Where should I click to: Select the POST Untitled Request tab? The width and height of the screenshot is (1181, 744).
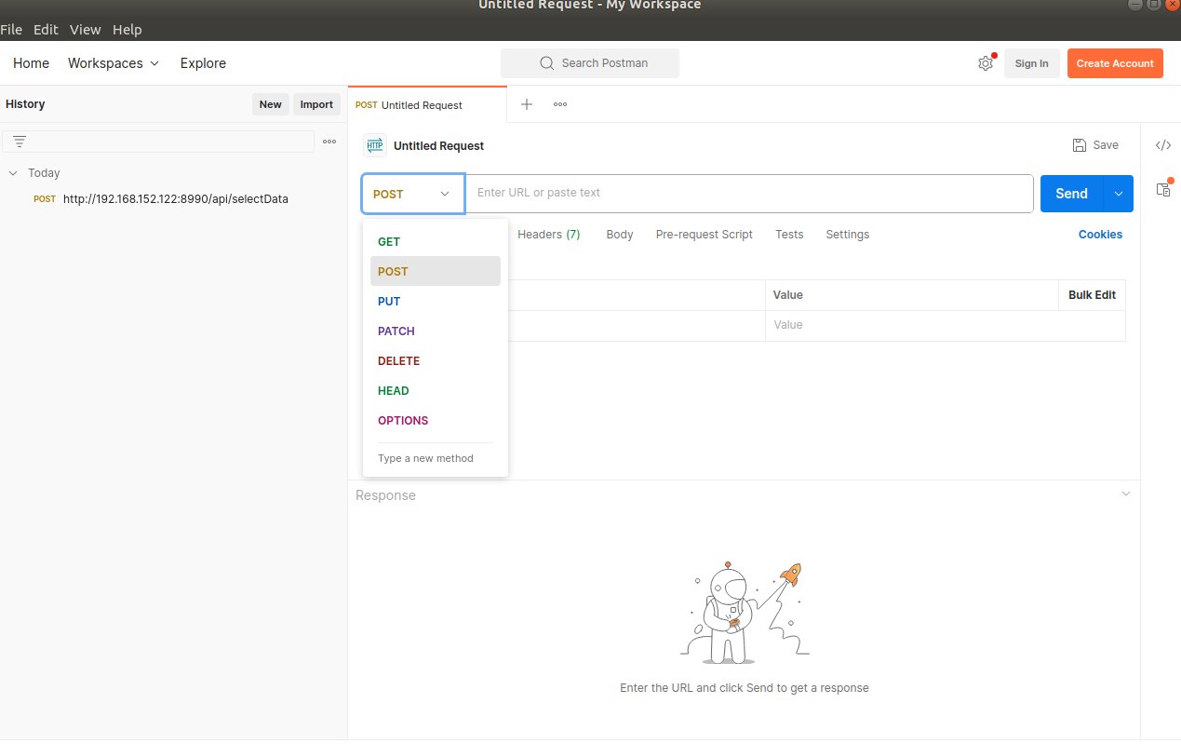[427, 104]
